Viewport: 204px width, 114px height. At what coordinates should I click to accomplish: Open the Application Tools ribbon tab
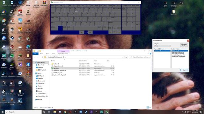point(63,54)
